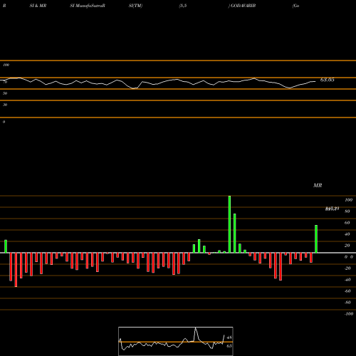This screenshot has width=356, height=356.
Task: Click the overlapping MR value label near 80
Action: (332, 209)
